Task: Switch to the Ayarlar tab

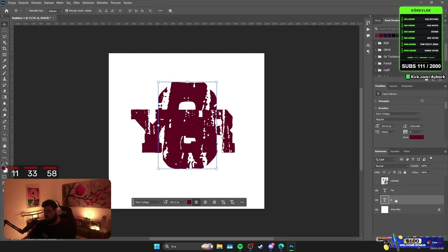Action: (x=393, y=86)
